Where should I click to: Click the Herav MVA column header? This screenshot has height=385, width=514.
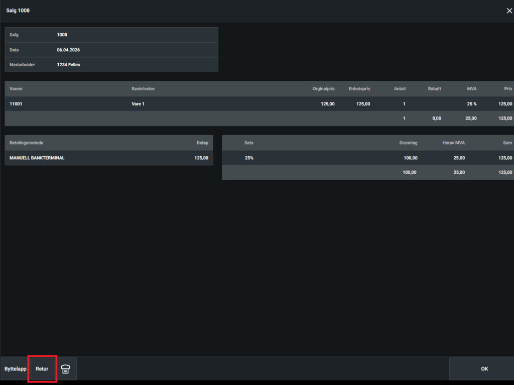[453, 143]
